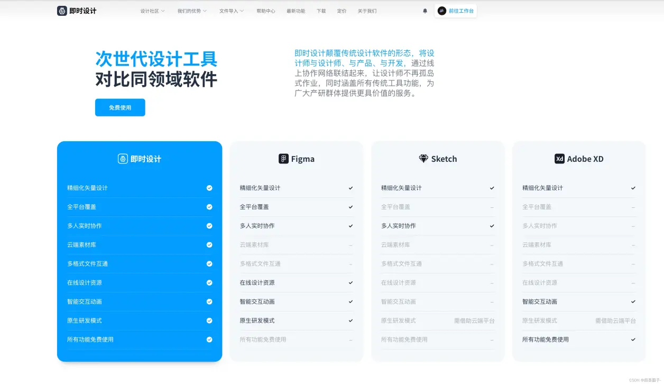The width and height of the screenshot is (664, 384).
Task: Click the checkmark for Figma 在线设计资源
Action: [x=351, y=282]
